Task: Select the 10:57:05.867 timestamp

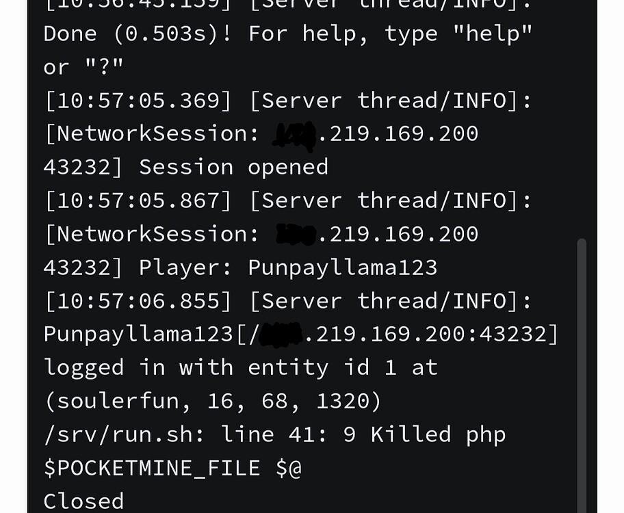Action: click(x=138, y=200)
